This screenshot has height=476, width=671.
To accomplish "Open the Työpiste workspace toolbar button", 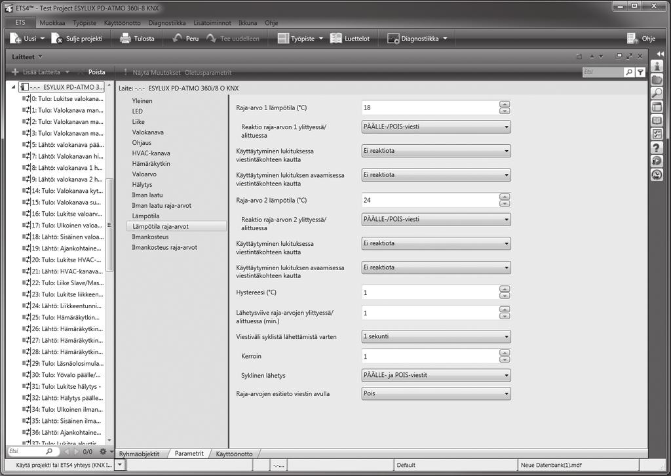I will point(300,39).
